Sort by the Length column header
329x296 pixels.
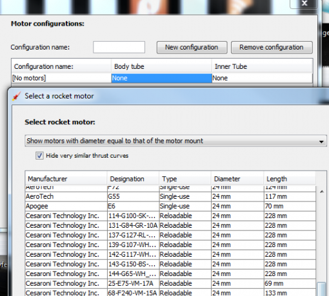(290, 179)
